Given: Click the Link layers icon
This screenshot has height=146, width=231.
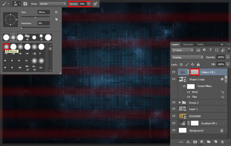Looking at the screenshot, I should click(181, 142).
